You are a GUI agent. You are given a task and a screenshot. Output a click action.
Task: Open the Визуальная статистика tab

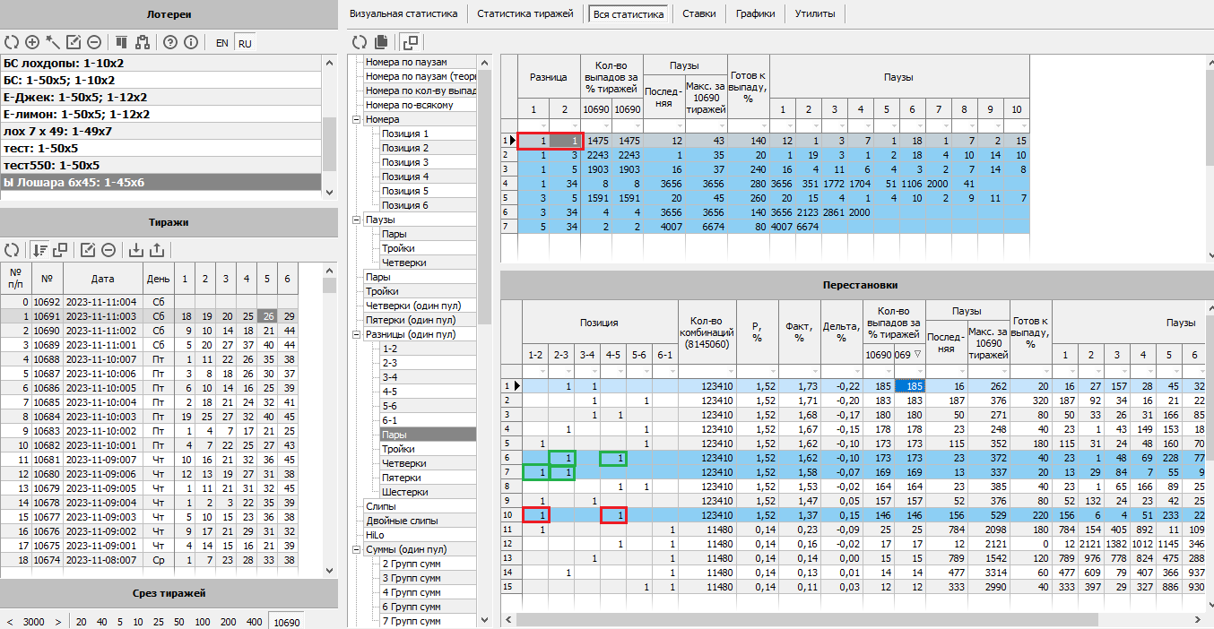click(403, 13)
